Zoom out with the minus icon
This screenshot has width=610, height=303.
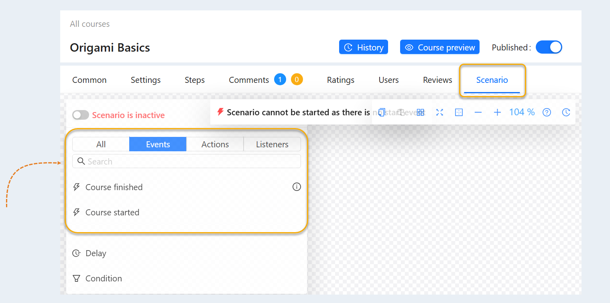pos(478,112)
